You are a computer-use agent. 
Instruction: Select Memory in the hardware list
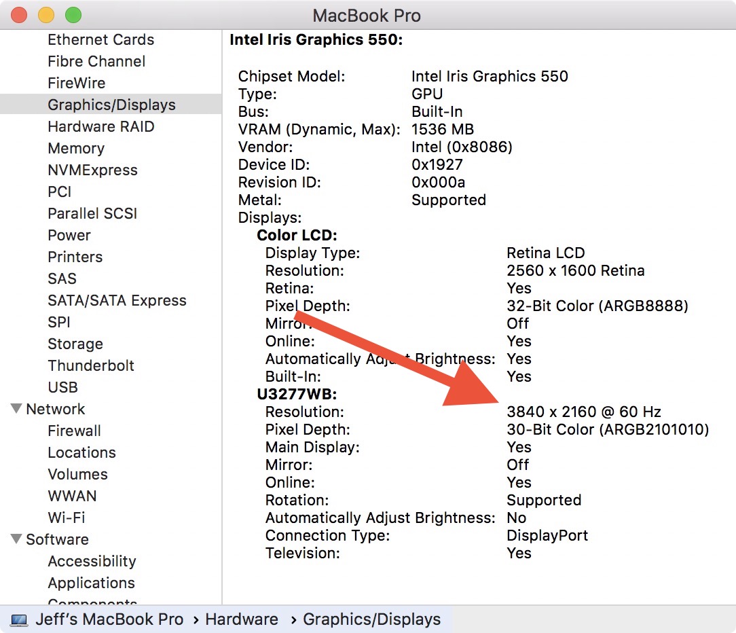76,148
